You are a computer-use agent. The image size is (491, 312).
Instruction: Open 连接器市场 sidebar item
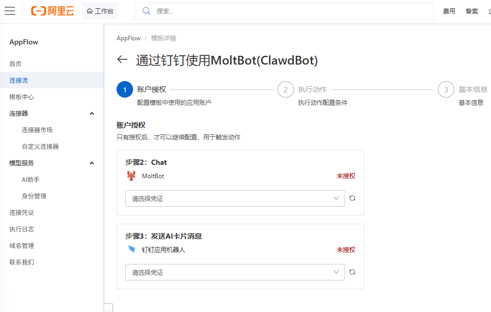(37, 130)
